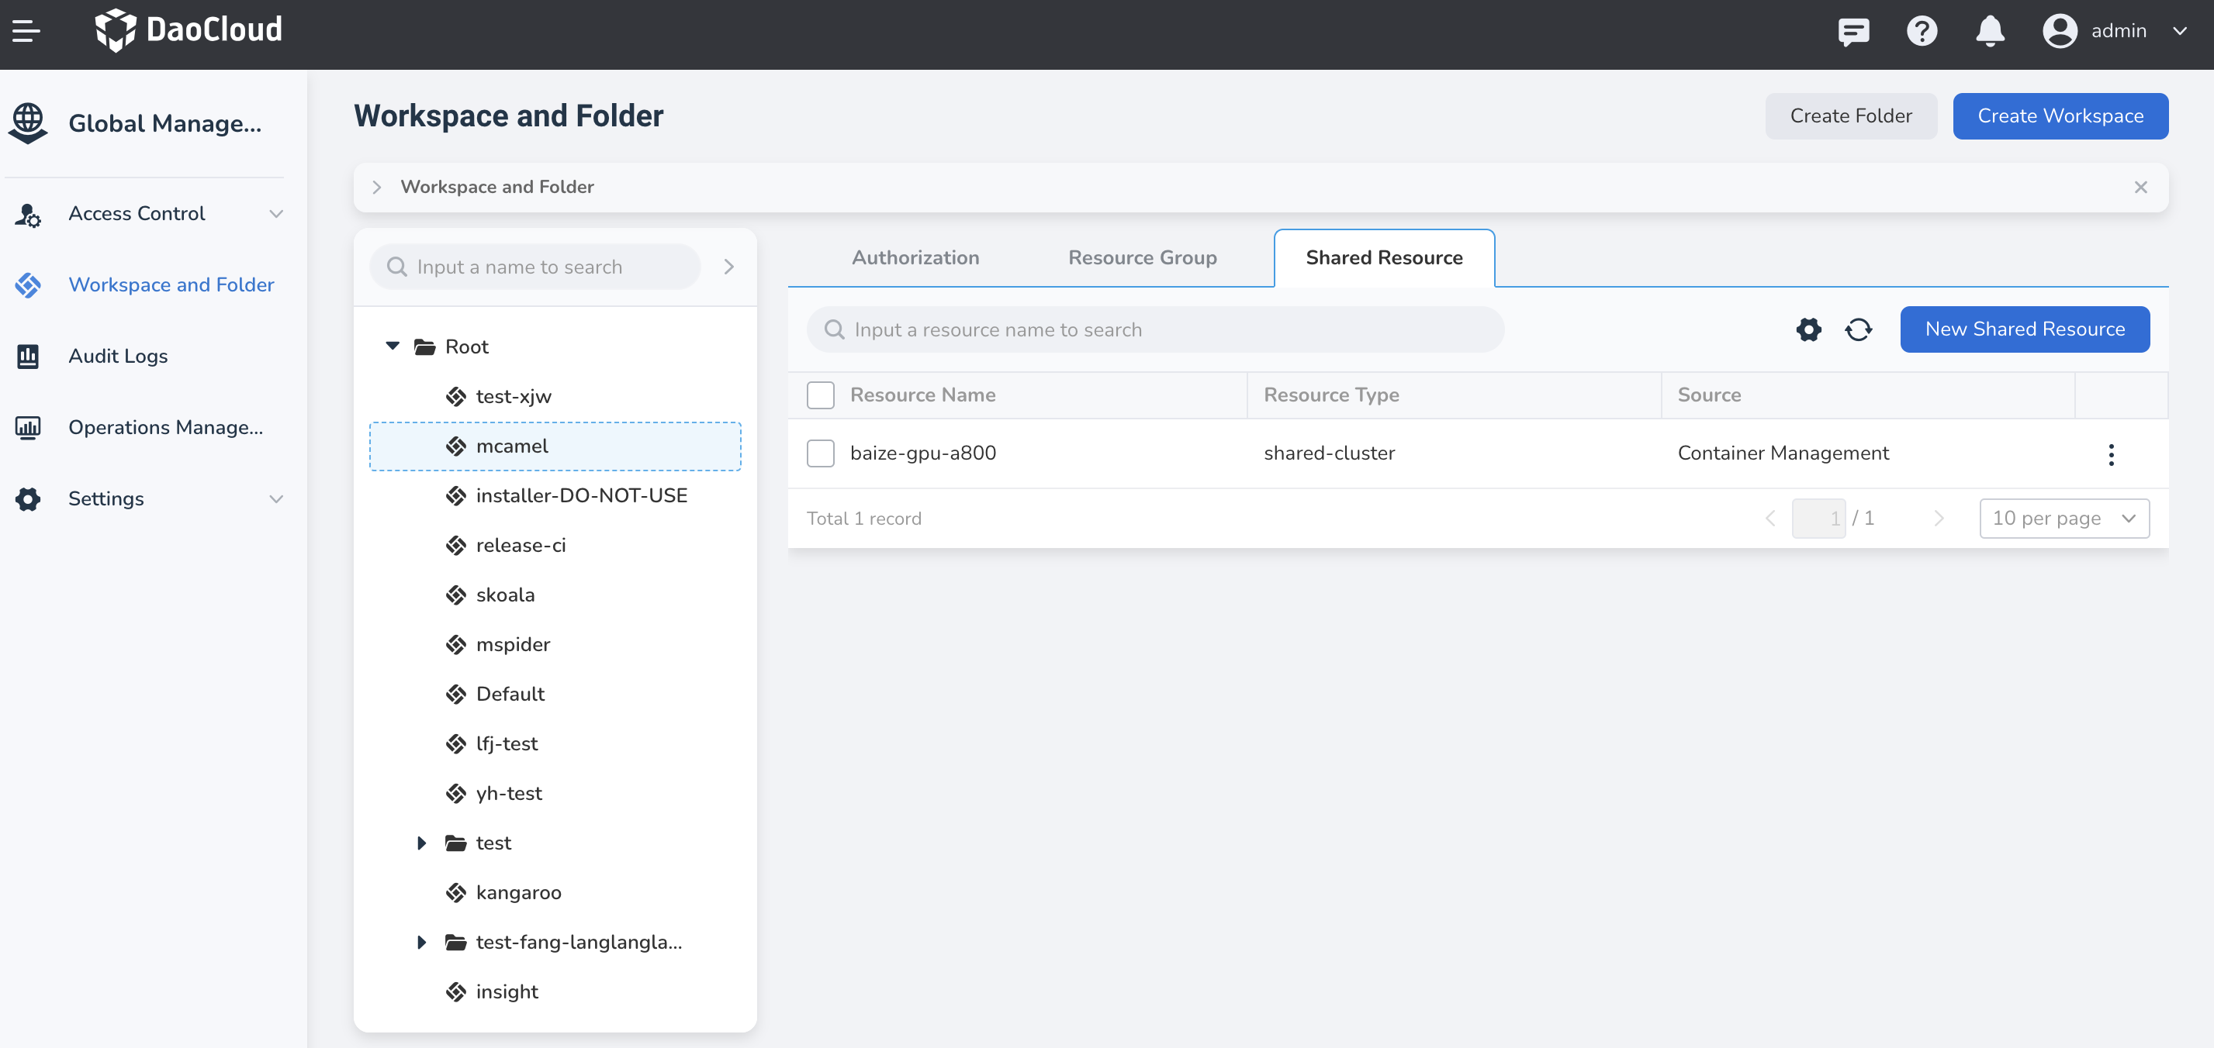
Task: Toggle the select-all resources checkbox
Action: [819, 395]
